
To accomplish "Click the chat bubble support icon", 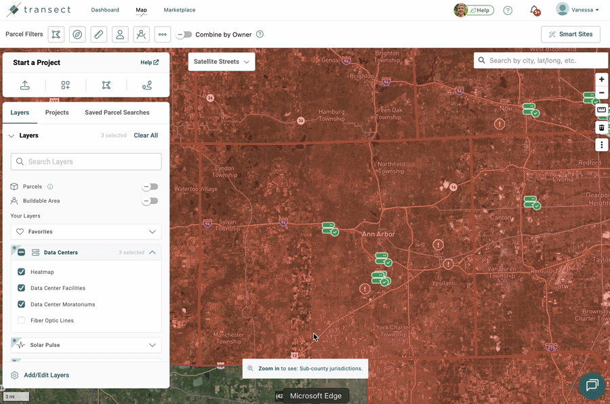I will [592, 385].
